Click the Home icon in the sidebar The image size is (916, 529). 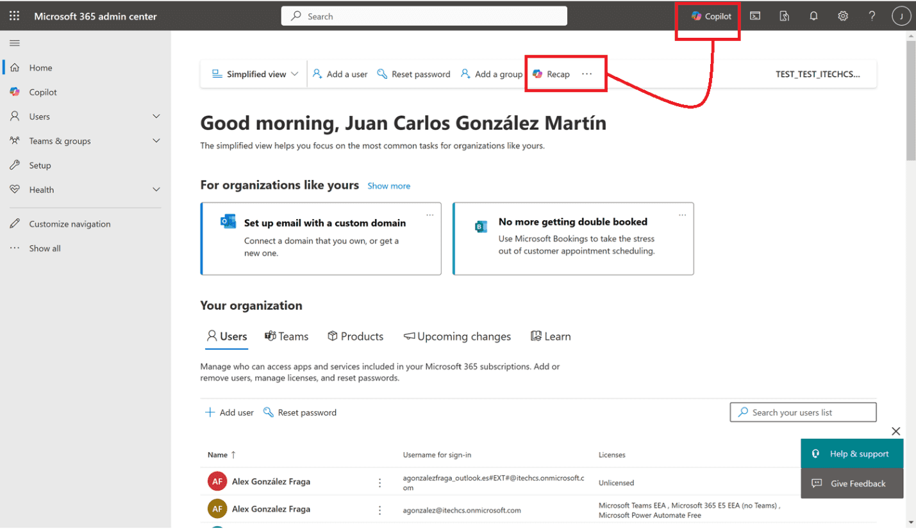point(15,67)
